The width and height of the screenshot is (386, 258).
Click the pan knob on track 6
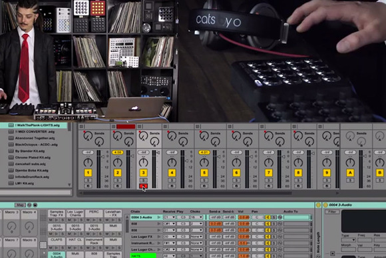coord(236,163)
